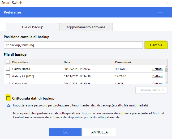This screenshot has height=139, width=172.
Task: Click Cambia to change backup folder
Action: 156,45
